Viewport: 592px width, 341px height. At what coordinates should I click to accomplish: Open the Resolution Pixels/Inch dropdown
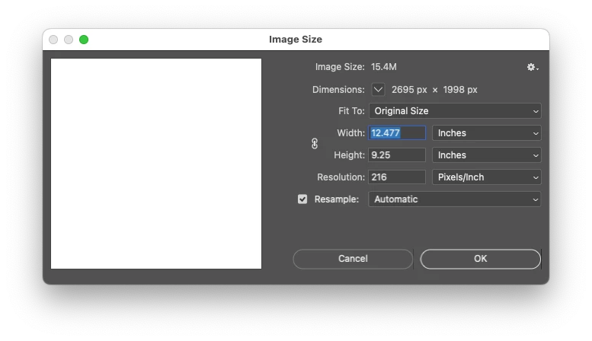click(487, 177)
